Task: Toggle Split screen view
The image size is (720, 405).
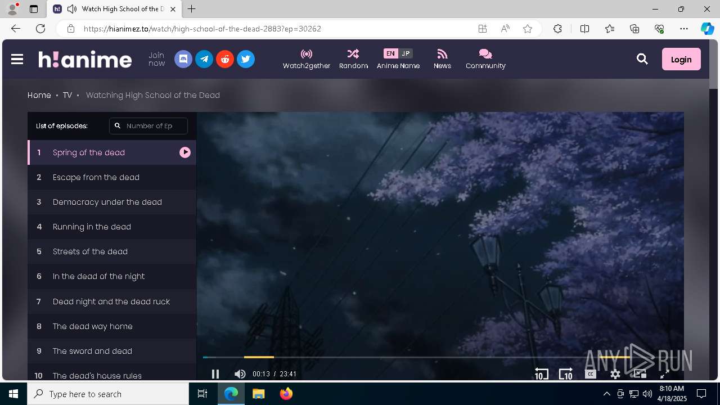Action: tap(584, 29)
